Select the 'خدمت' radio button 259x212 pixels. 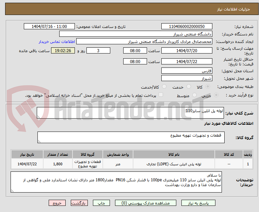pyautogui.click(x=189, y=87)
